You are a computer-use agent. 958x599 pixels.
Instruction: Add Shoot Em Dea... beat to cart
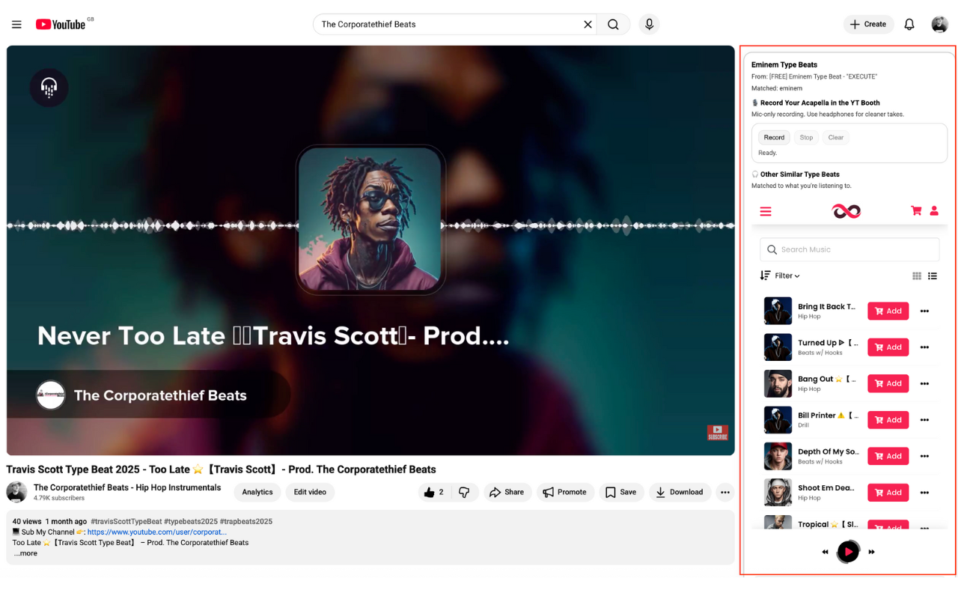click(x=888, y=493)
